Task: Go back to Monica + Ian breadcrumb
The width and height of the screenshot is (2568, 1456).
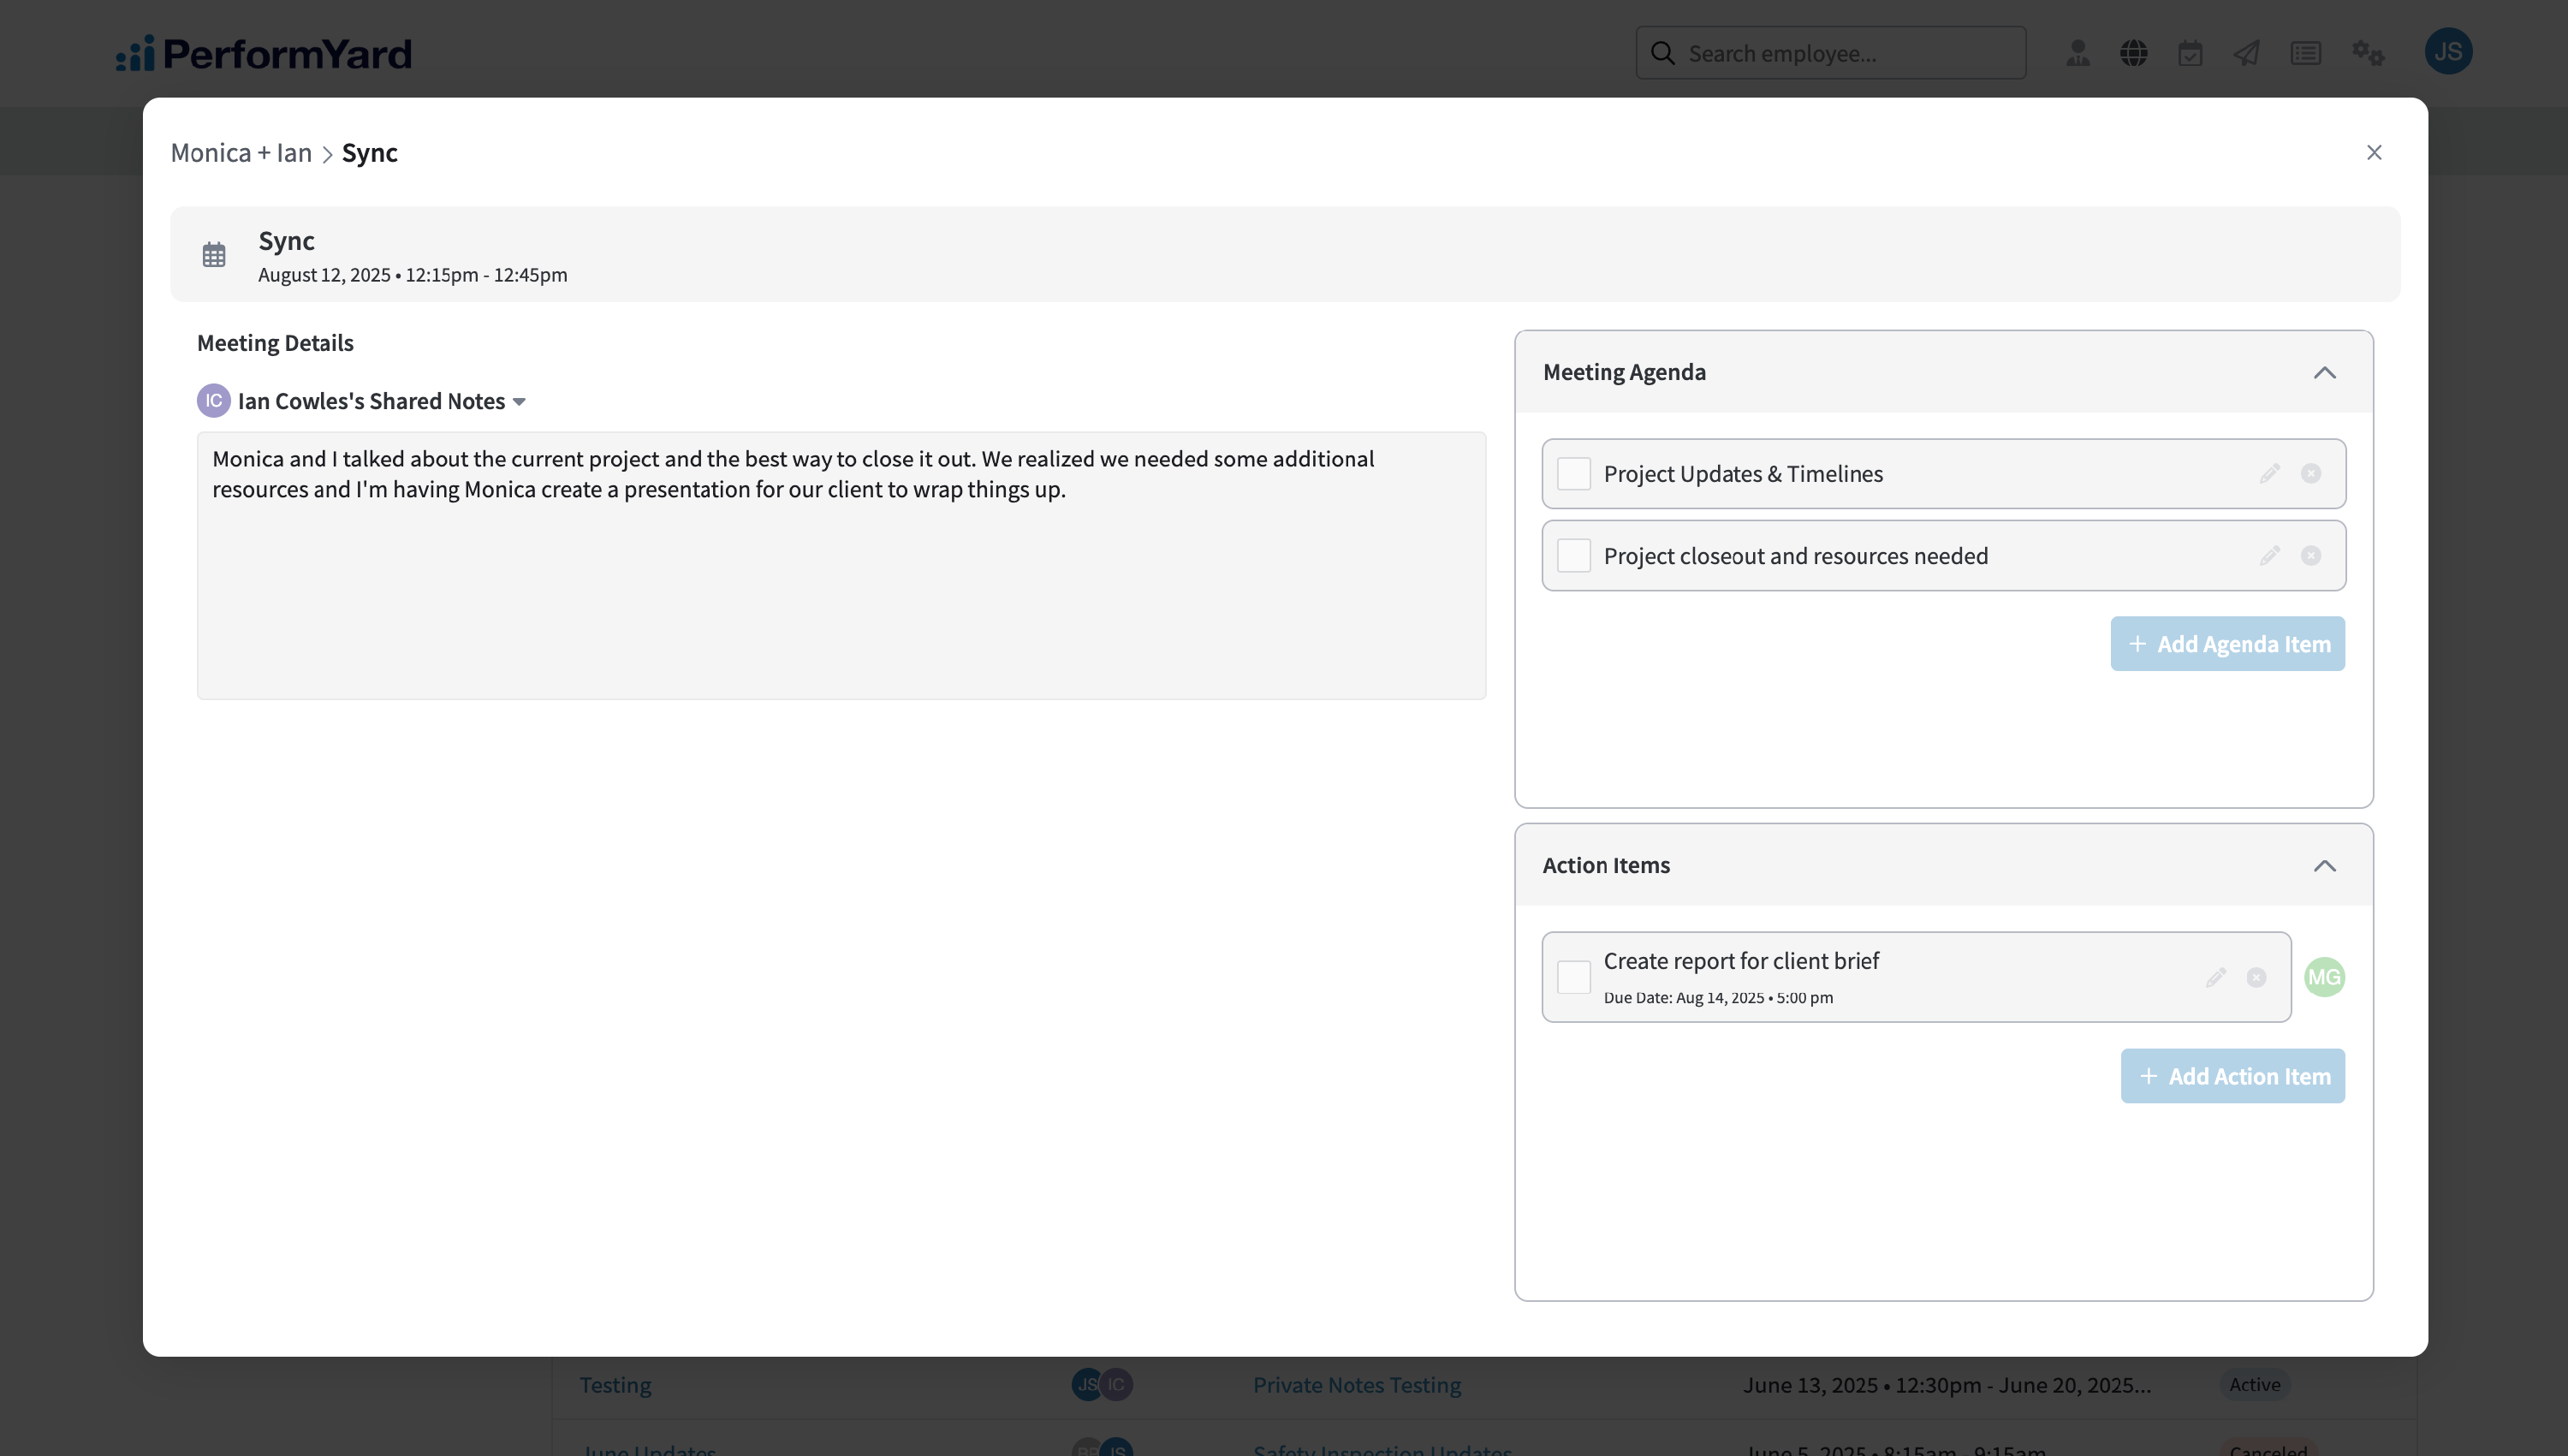Action: tap(241, 152)
